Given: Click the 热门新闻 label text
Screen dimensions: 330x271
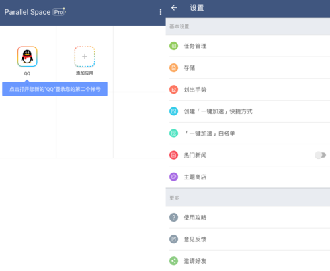Looking at the screenshot, I should click(x=195, y=155).
